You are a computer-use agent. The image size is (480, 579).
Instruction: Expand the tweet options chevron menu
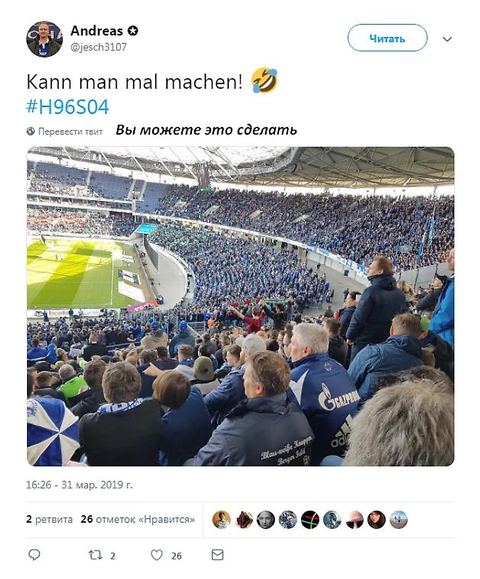click(x=447, y=39)
